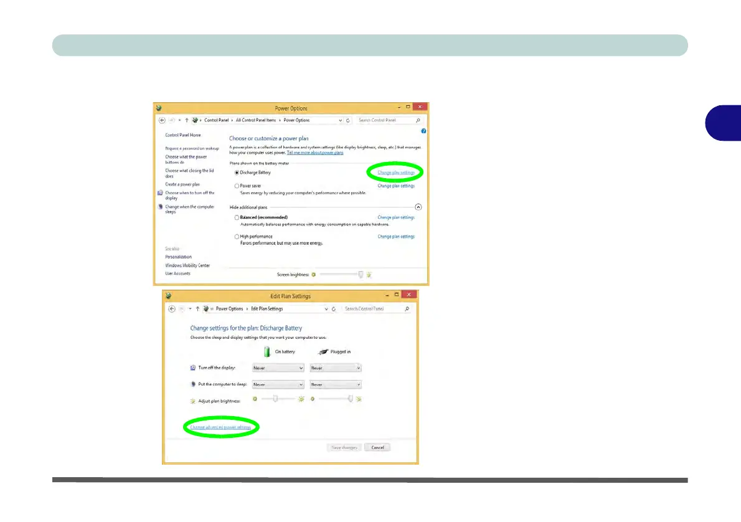Open Create a power plan link
741x522 pixels.
[182, 184]
